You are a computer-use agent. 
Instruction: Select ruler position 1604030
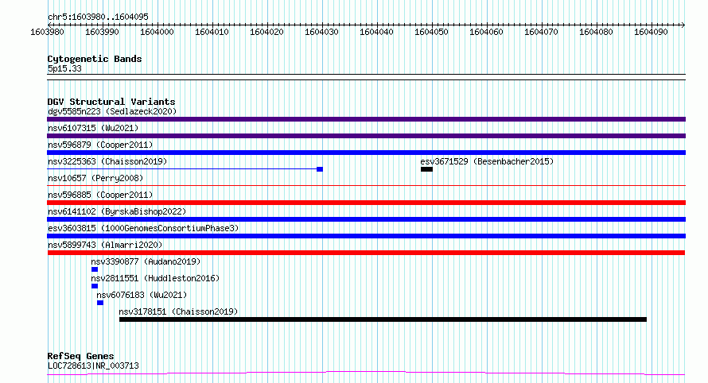321,32
